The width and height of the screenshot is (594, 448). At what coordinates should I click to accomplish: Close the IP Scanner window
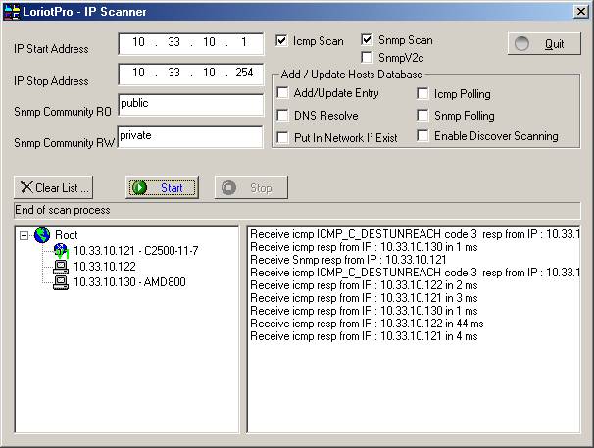tap(578, 12)
